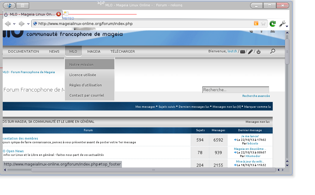
Task: Reload the page with the green refresh icon
Action: [x=273, y=24]
